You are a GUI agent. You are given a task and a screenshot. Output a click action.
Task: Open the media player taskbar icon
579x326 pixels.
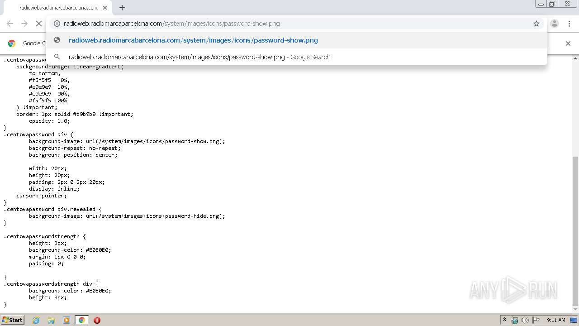click(66, 320)
